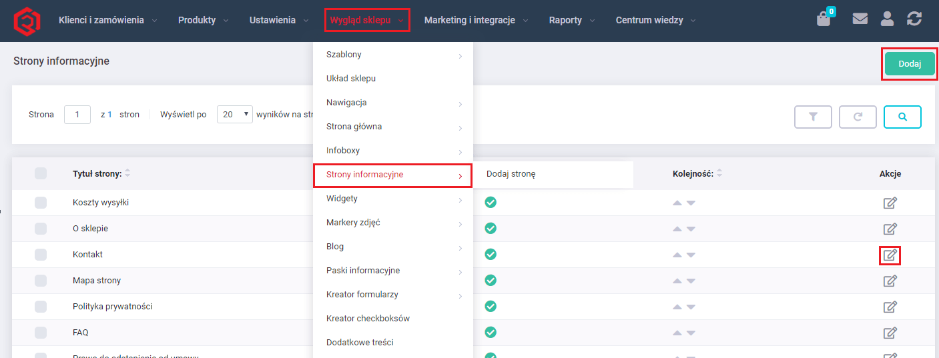Open the envelope messages icon
939x358 pixels.
[x=860, y=19]
